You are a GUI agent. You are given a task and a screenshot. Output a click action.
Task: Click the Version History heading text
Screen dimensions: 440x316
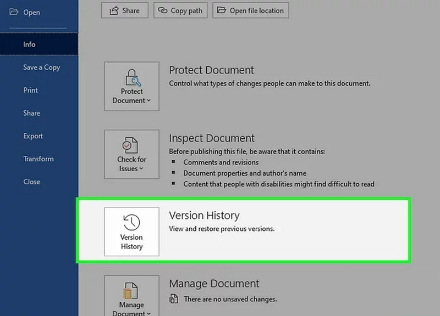(204, 216)
